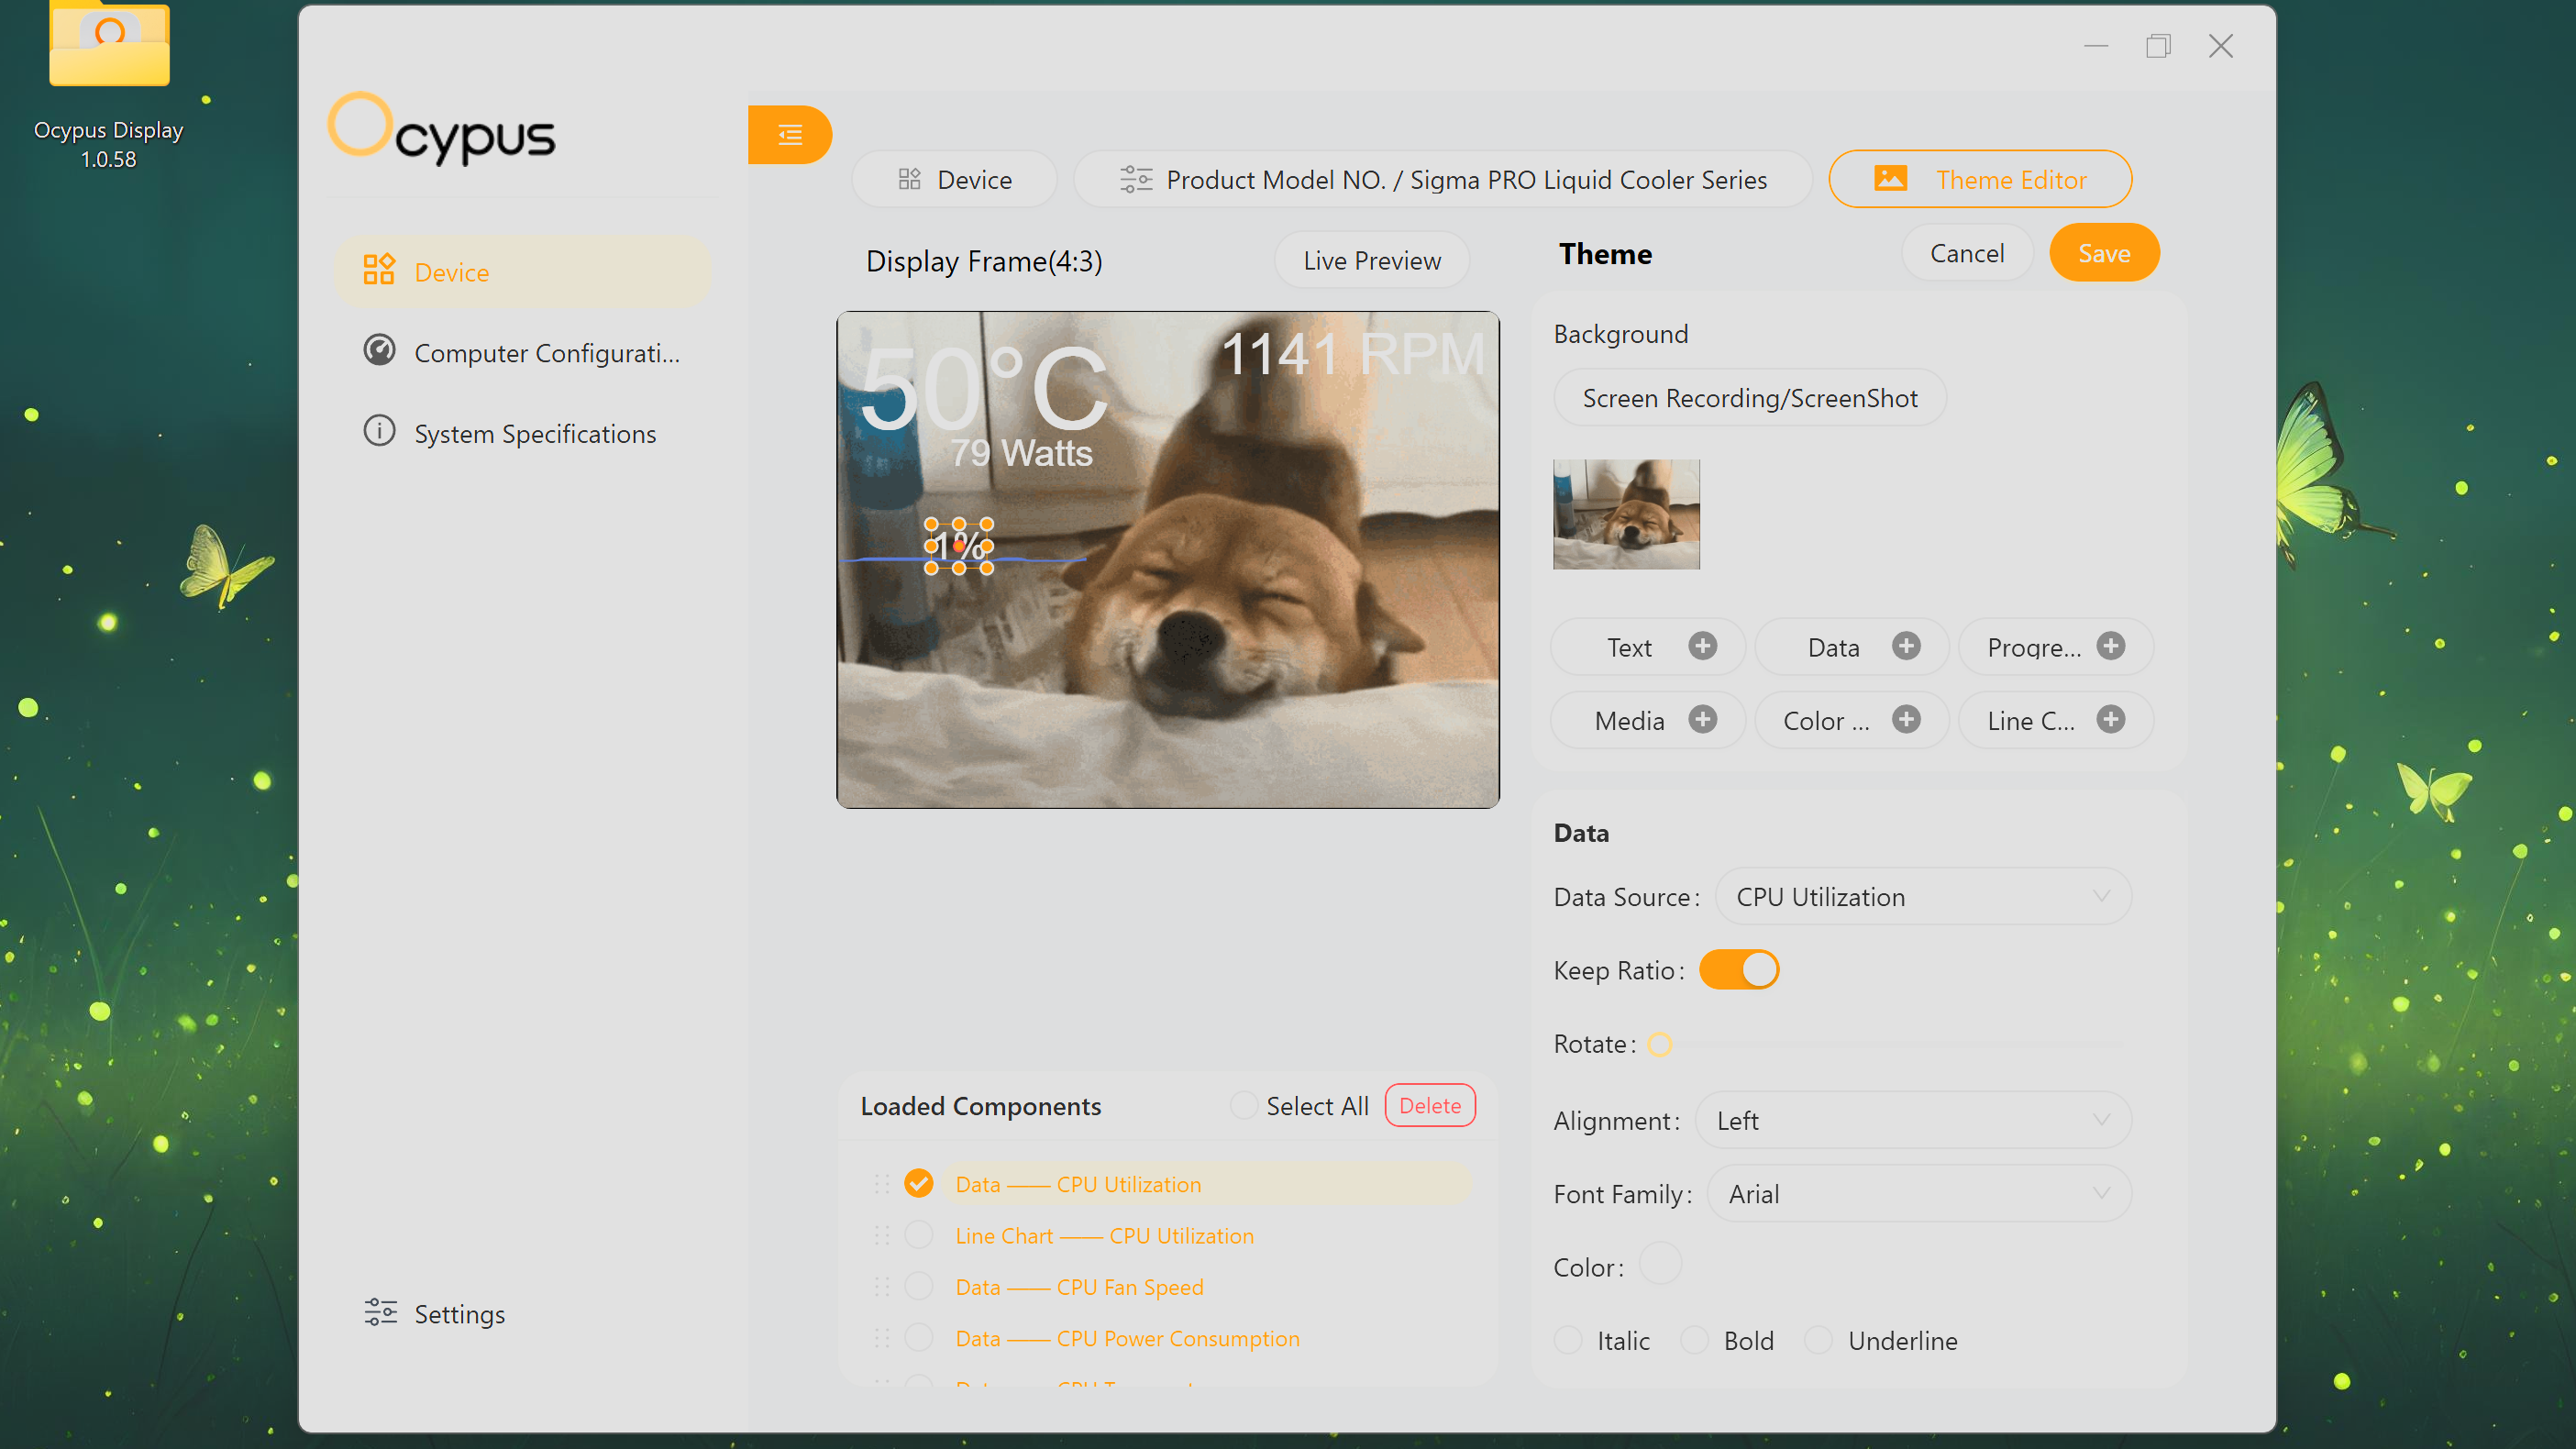This screenshot has height=1449, width=2576.
Task: Open the Data Source dropdown
Action: [x=1923, y=897]
